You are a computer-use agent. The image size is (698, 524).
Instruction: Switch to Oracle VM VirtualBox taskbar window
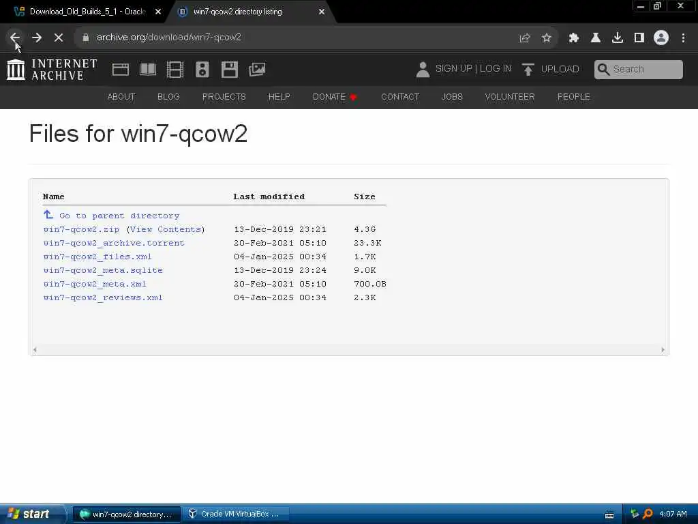[x=235, y=514]
